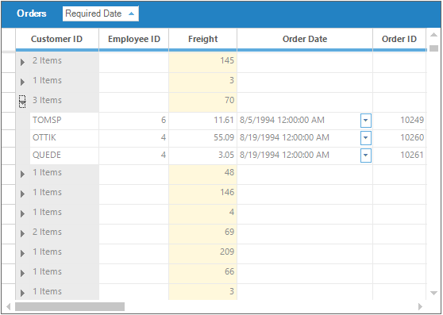Click freight summary 48
The height and width of the screenshot is (315, 443).
[x=203, y=175]
